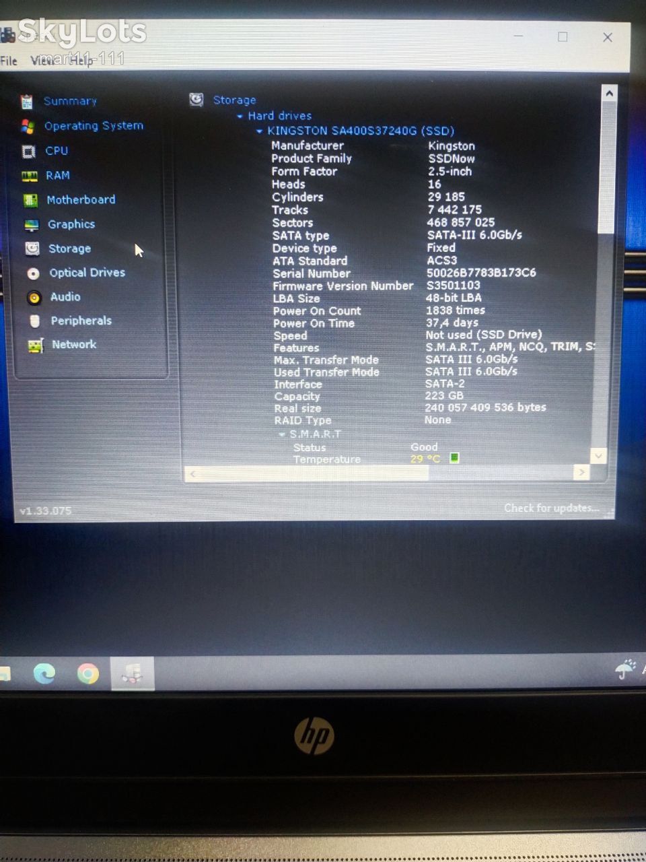Screen dimensions: 646x862
Task: Collapse the Hard drives tree node
Action: point(240,117)
